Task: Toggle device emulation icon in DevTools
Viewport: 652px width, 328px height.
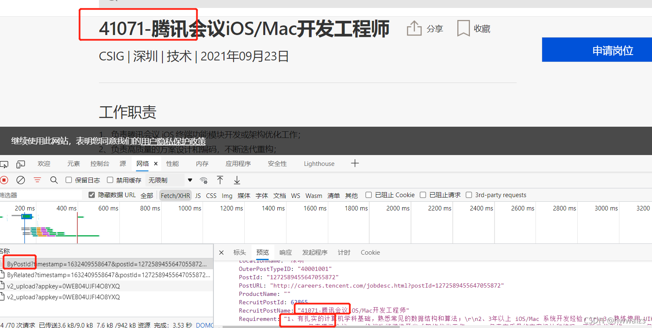Action: (x=20, y=164)
